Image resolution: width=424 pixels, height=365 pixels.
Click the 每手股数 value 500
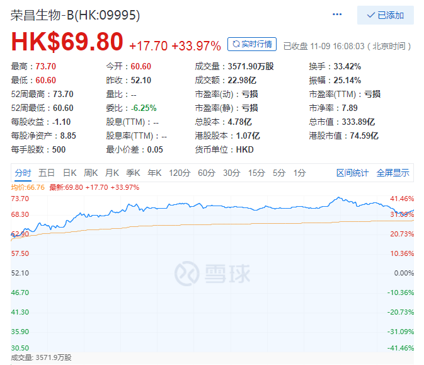pyautogui.click(x=59, y=149)
